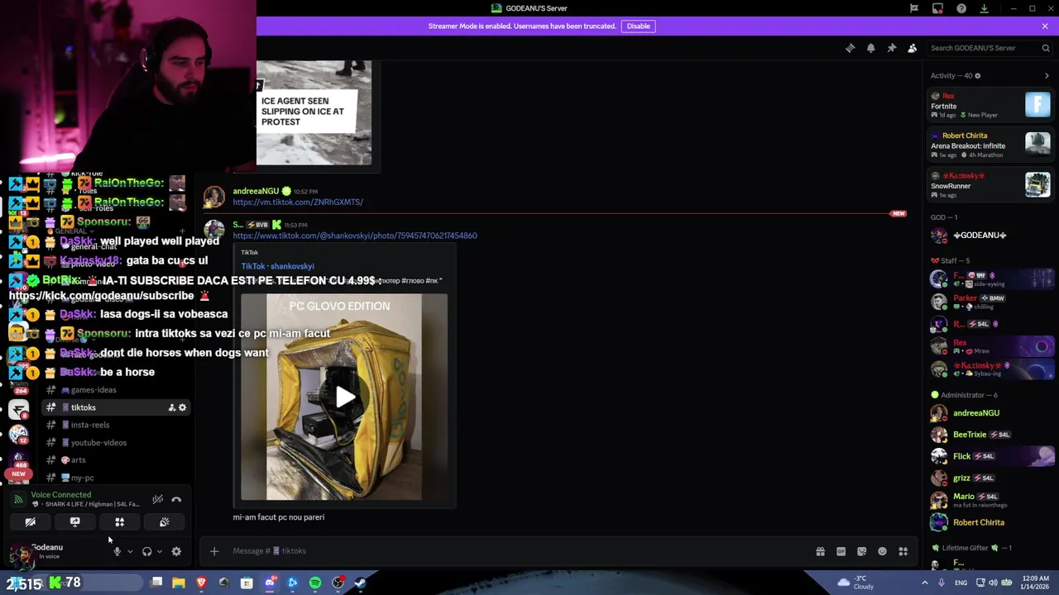The width and height of the screenshot is (1059, 595).
Task: Open notification settings bell icon
Action: [x=870, y=48]
